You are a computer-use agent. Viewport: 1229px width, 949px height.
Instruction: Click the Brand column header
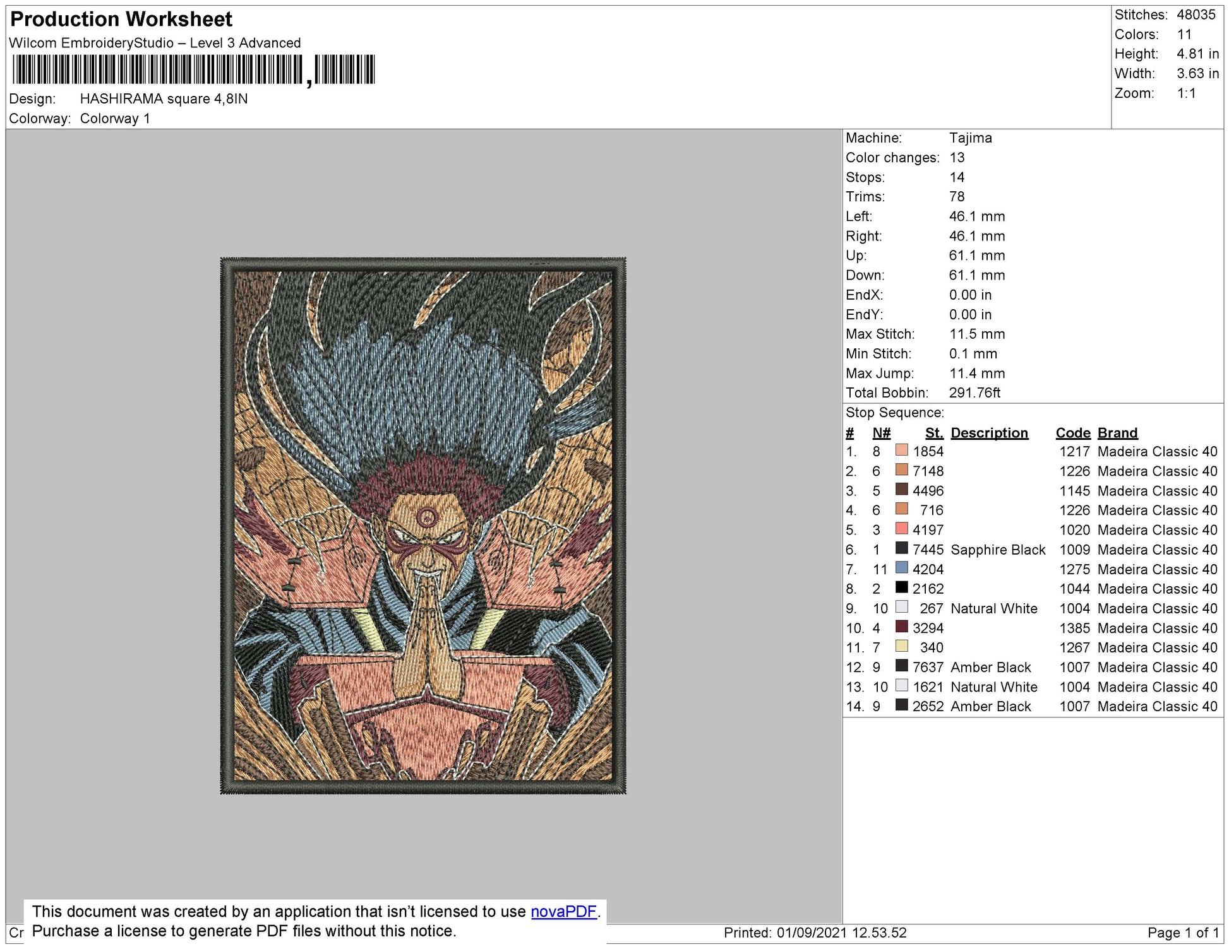point(1117,433)
